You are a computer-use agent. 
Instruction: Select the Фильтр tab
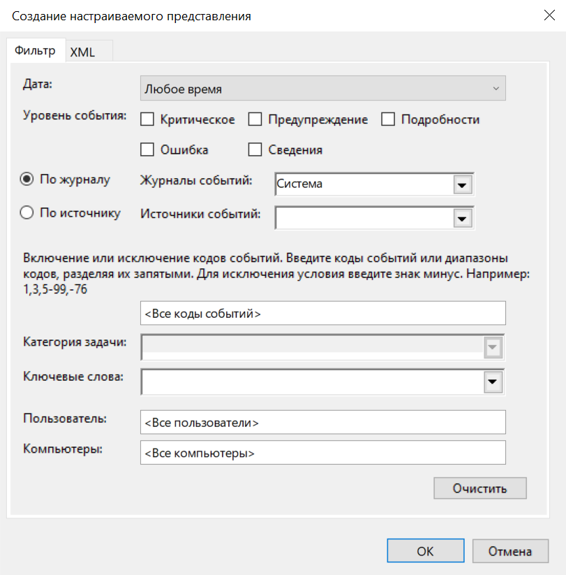pos(35,51)
